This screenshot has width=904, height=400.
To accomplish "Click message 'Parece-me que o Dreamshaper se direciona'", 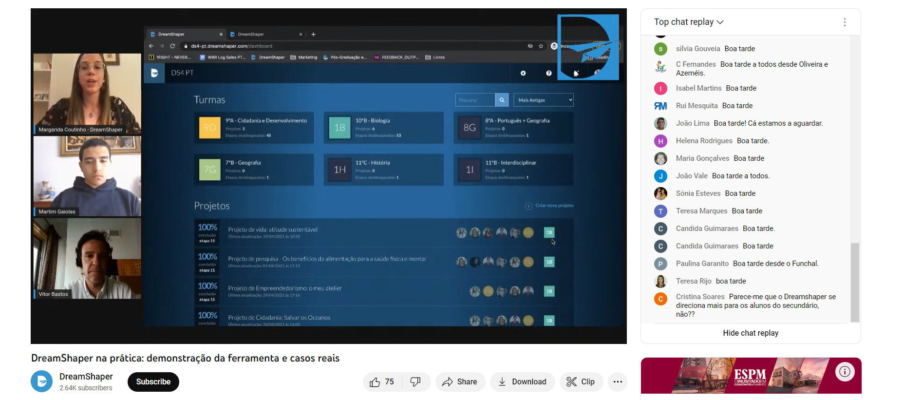I will click(x=756, y=305).
